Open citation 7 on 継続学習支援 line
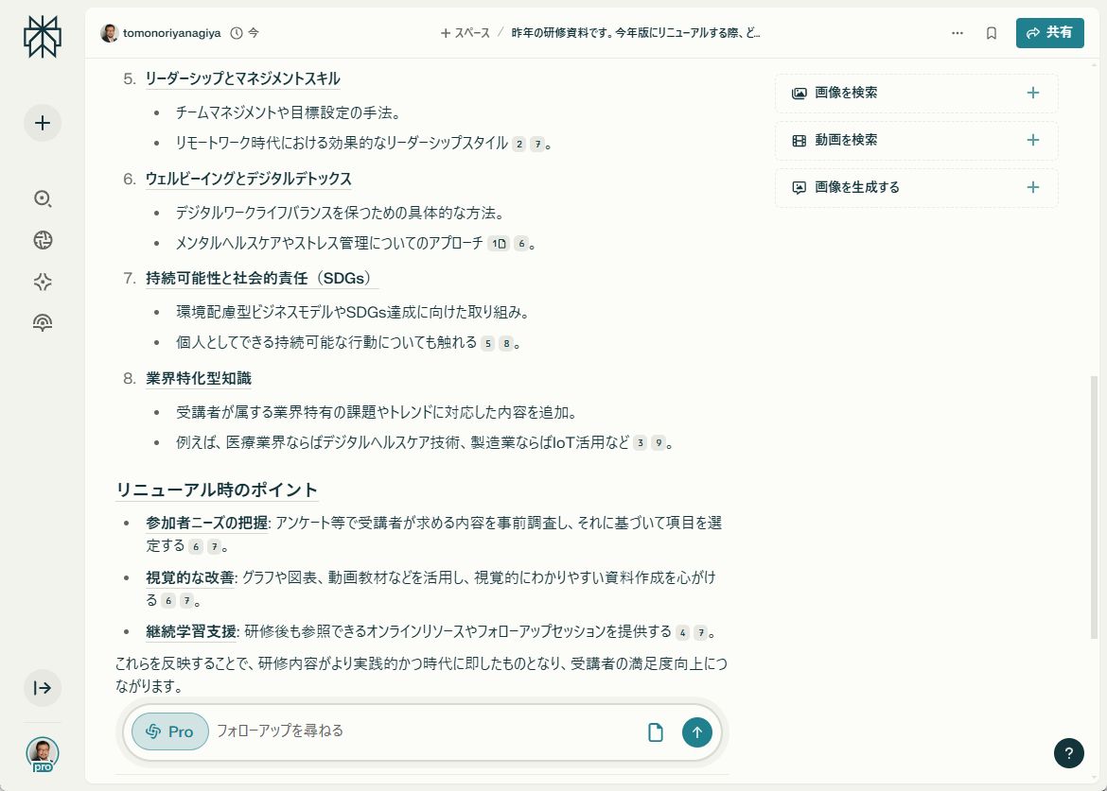1107x791 pixels. 700,633
